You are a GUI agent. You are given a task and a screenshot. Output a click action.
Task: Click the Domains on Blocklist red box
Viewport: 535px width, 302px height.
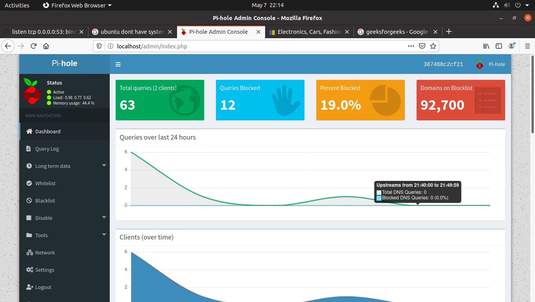click(x=461, y=100)
